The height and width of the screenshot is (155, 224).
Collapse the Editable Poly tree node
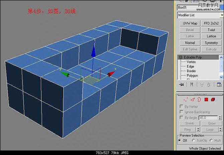click(x=181, y=57)
